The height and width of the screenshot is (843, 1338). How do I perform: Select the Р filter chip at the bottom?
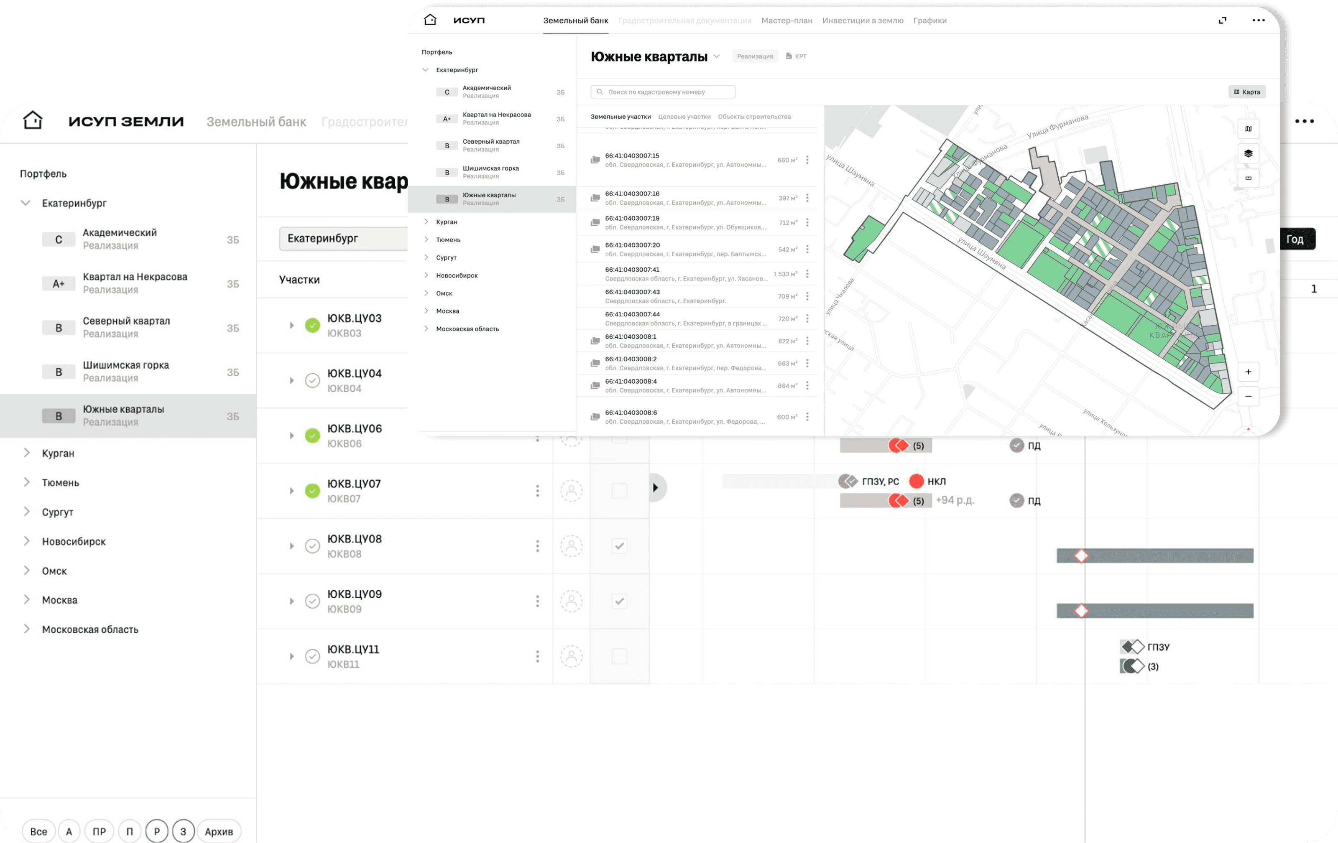(x=157, y=831)
